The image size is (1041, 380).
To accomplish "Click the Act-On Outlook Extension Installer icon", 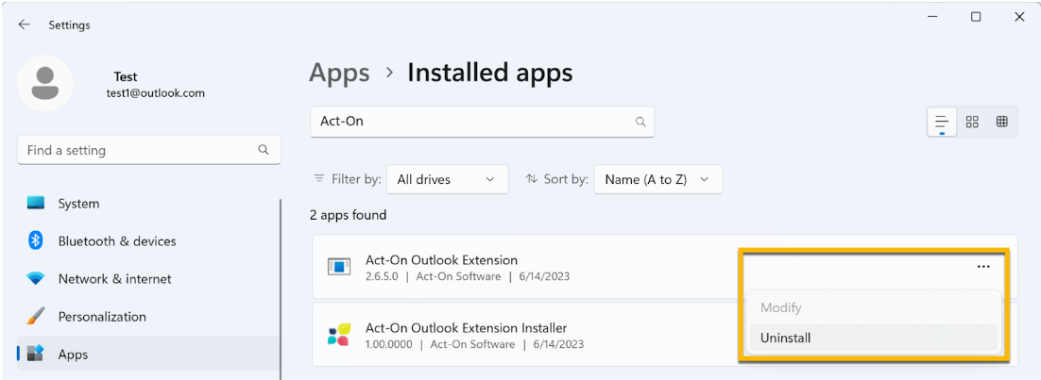I will click(x=338, y=335).
